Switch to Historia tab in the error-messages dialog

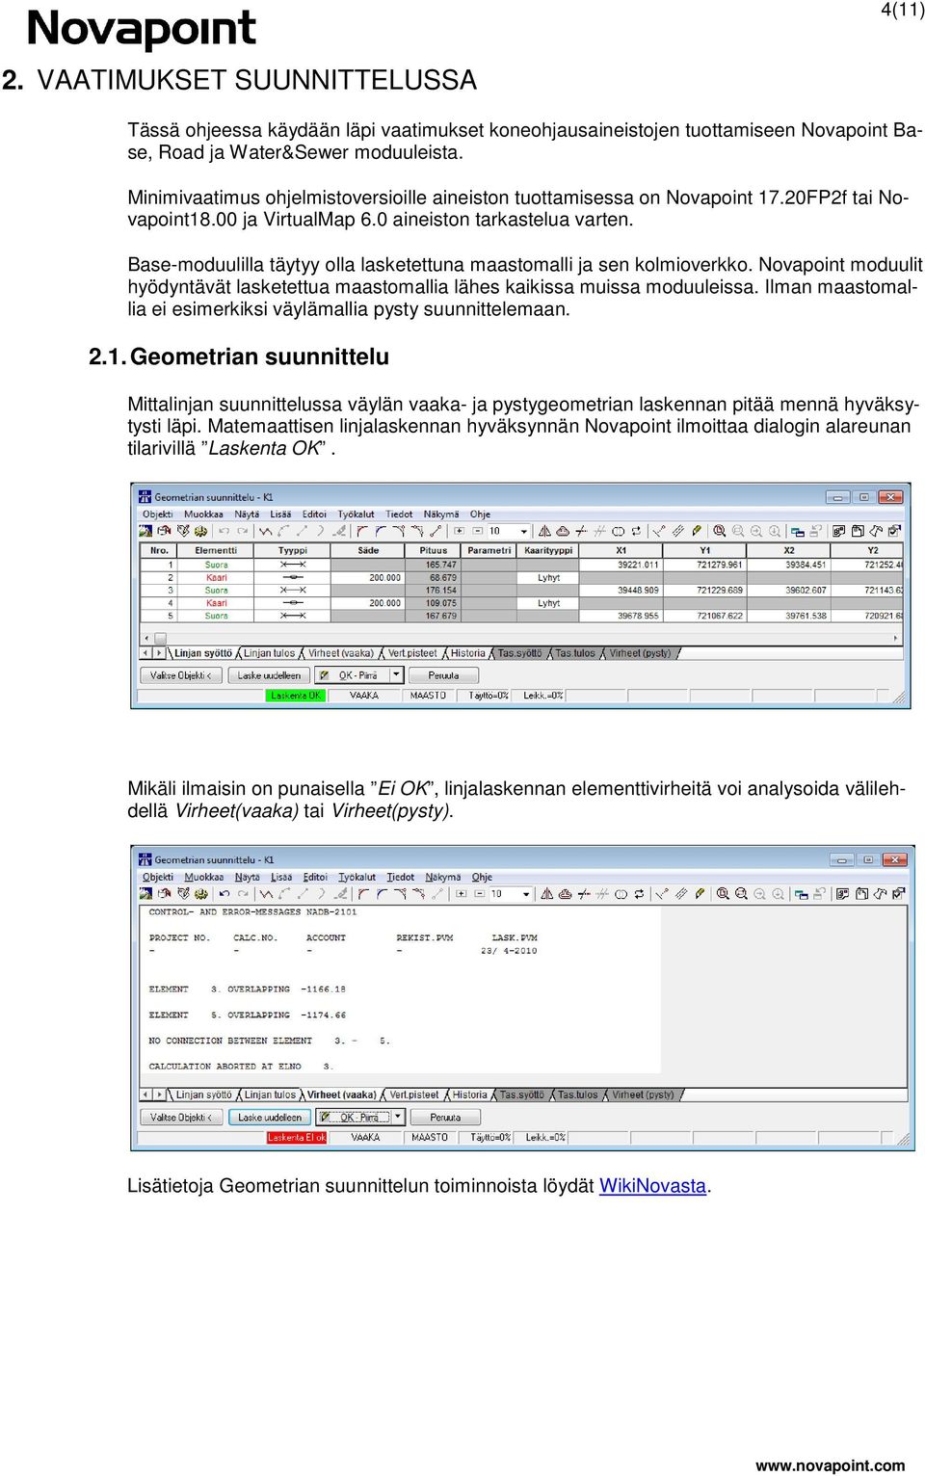pos(470,1094)
